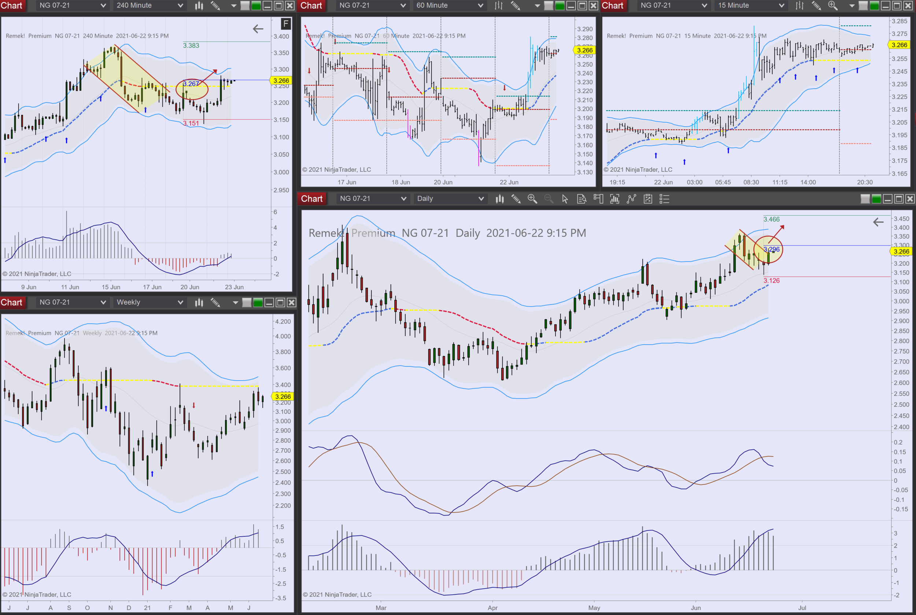Open Strategies icon in Daily chart toolbar
This screenshot has width=916, height=615.
coord(631,199)
